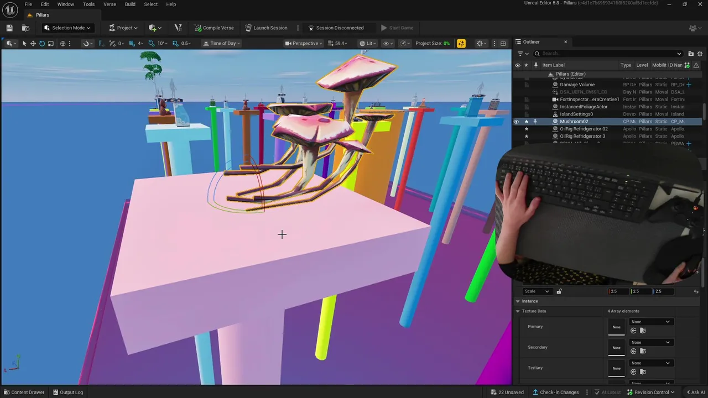Toggle rotation snap icon
The width and height of the screenshot is (708, 398).
152,43
